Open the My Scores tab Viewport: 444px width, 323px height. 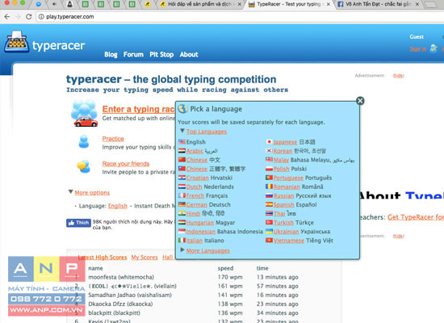coord(145,258)
